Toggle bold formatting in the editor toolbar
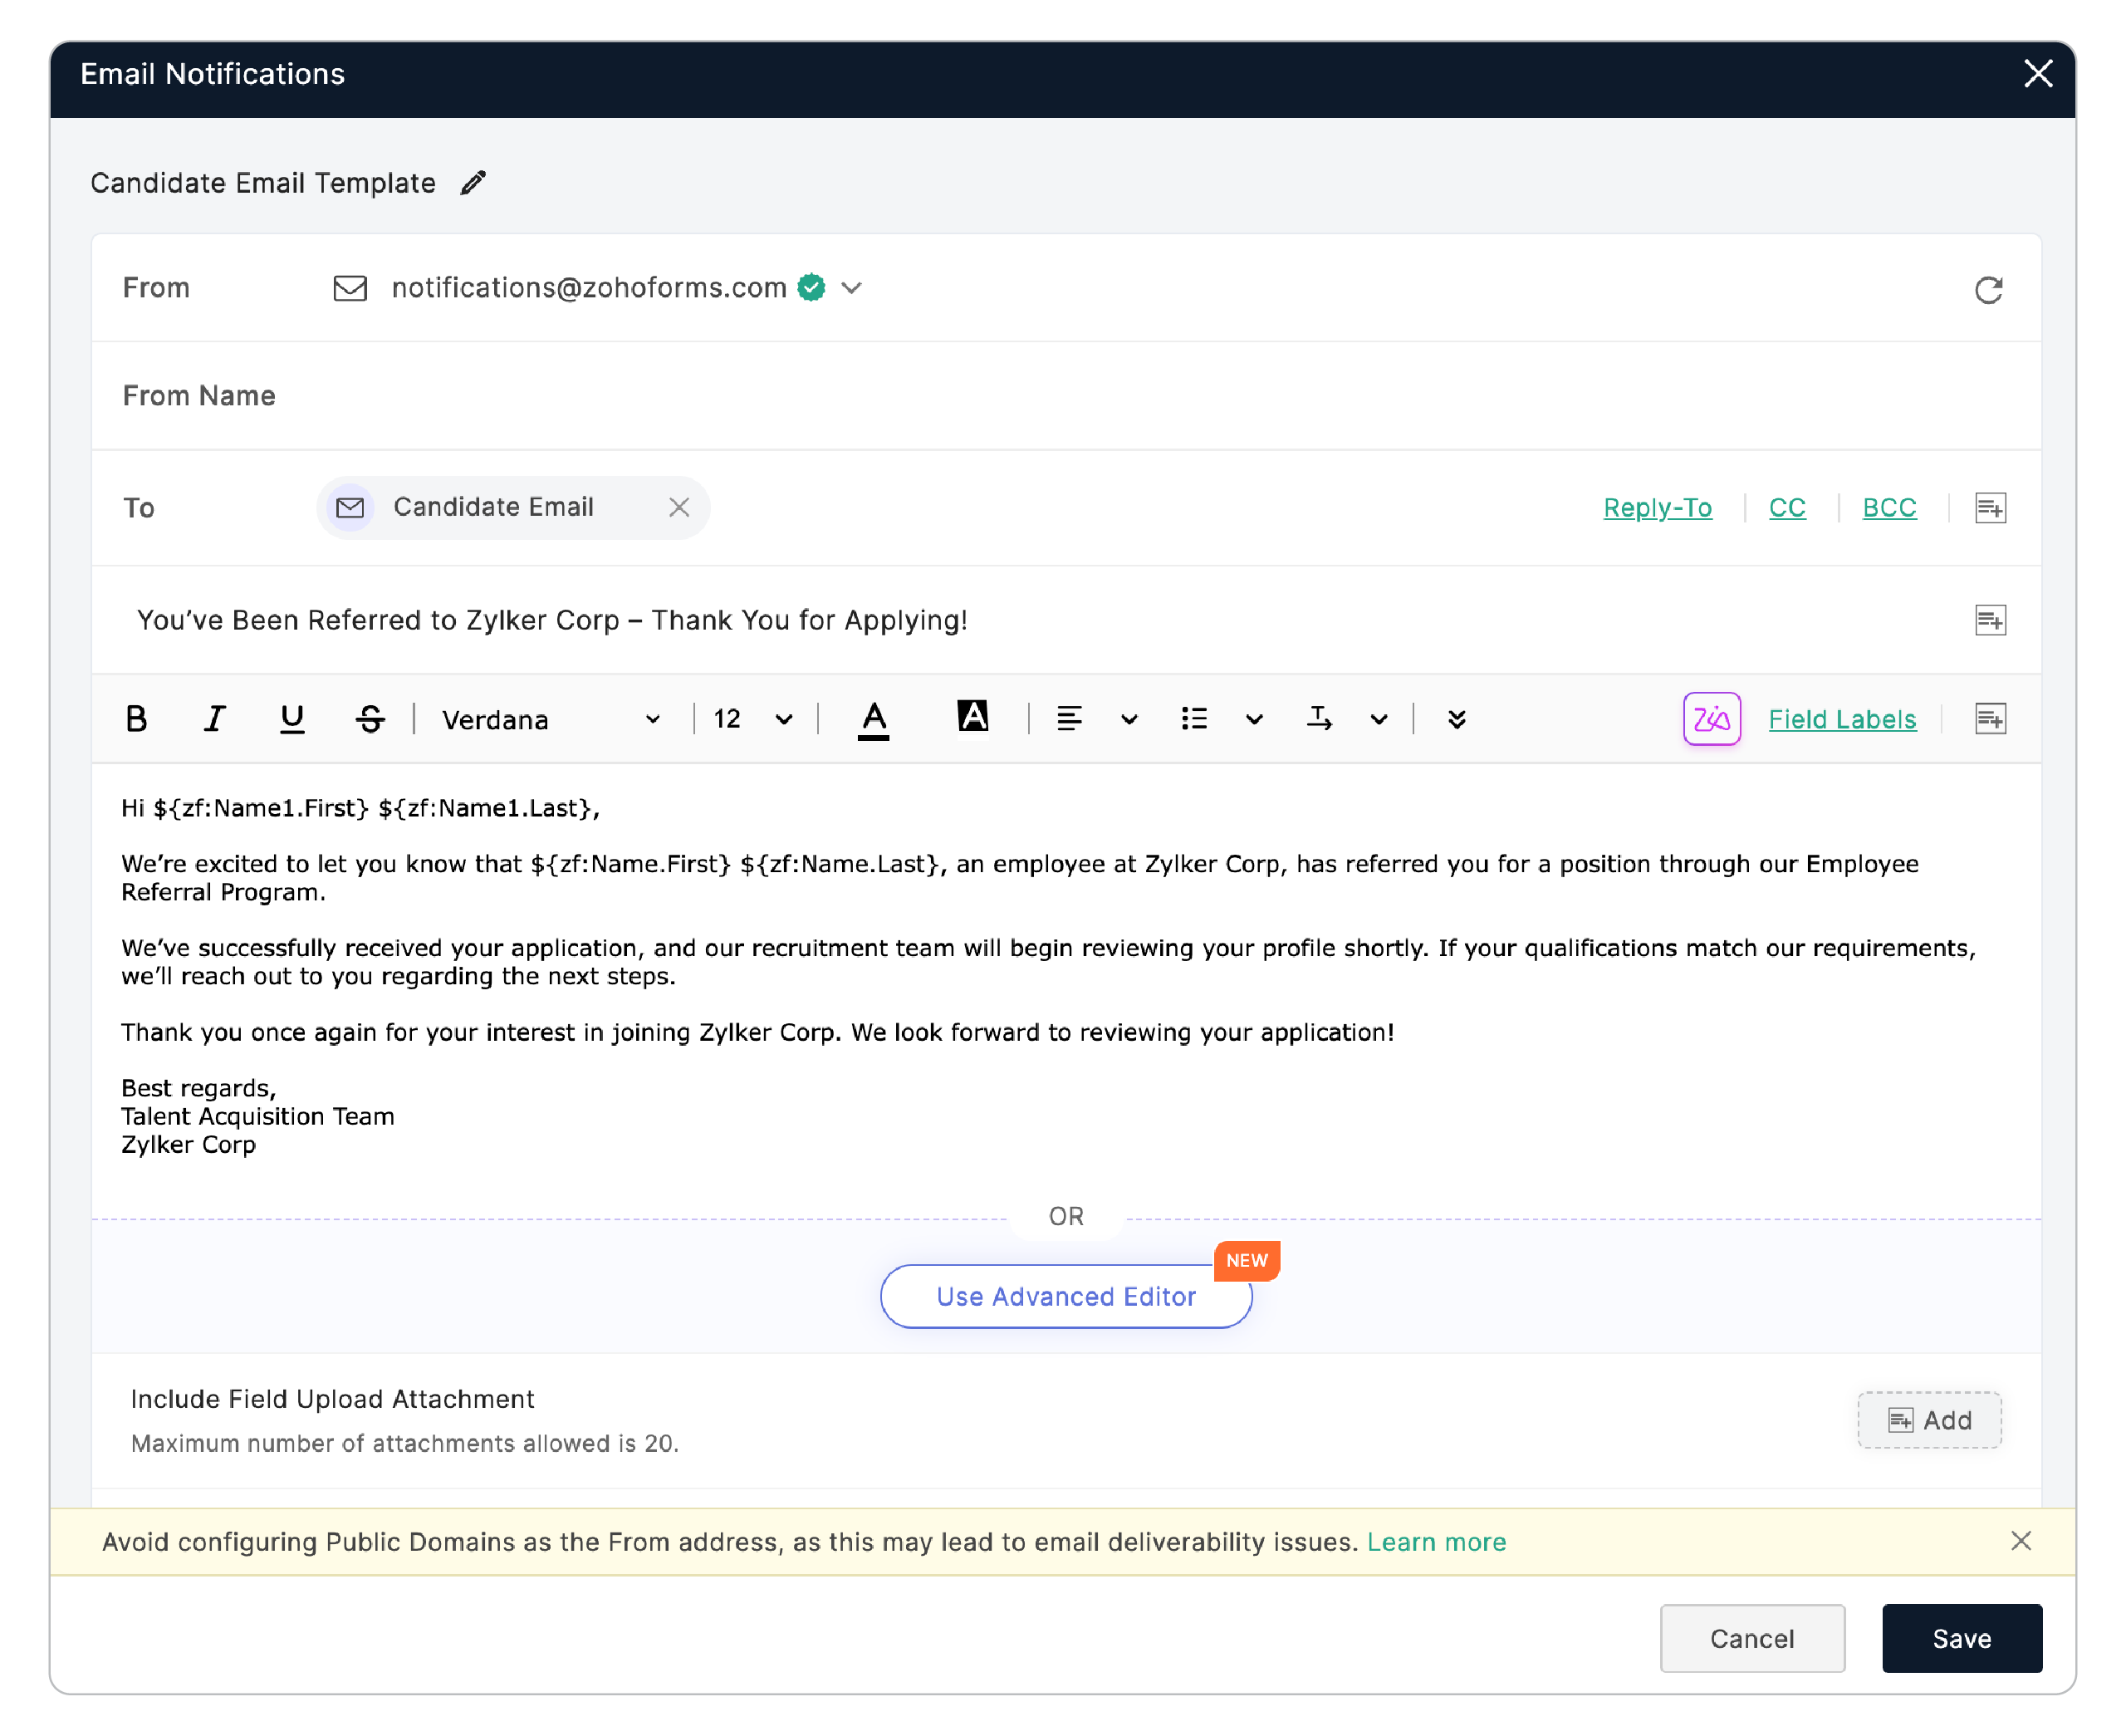This screenshot has width=2126, height=1736. [137, 718]
